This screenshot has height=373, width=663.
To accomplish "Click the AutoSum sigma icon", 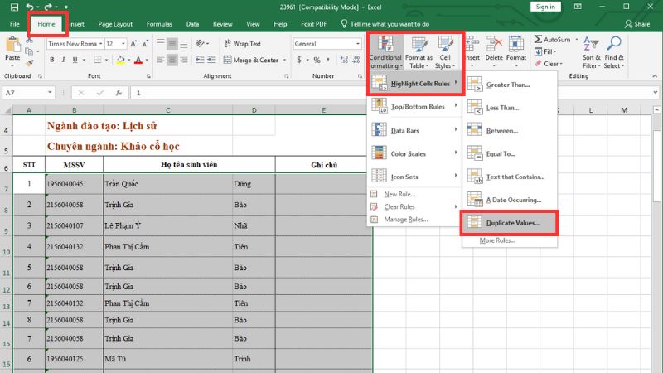I will click(537, 39).
